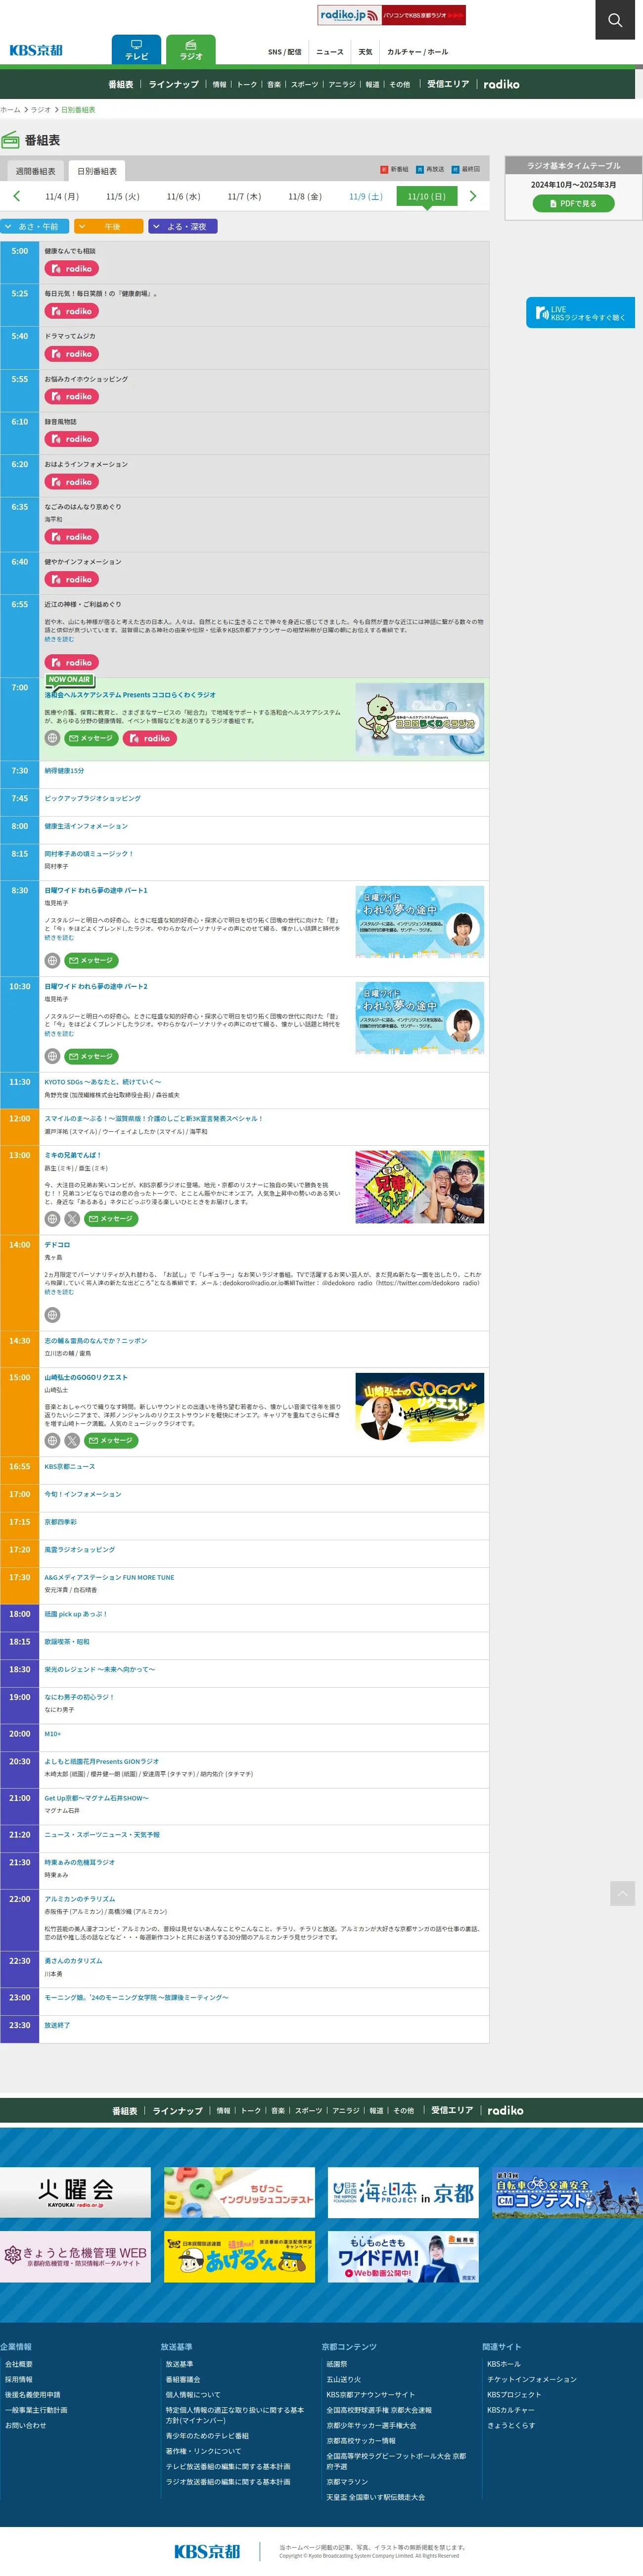This screenshot has width=643, height=2576.
Task: Select the 週間番組表 tab
Action: (35, 171)
